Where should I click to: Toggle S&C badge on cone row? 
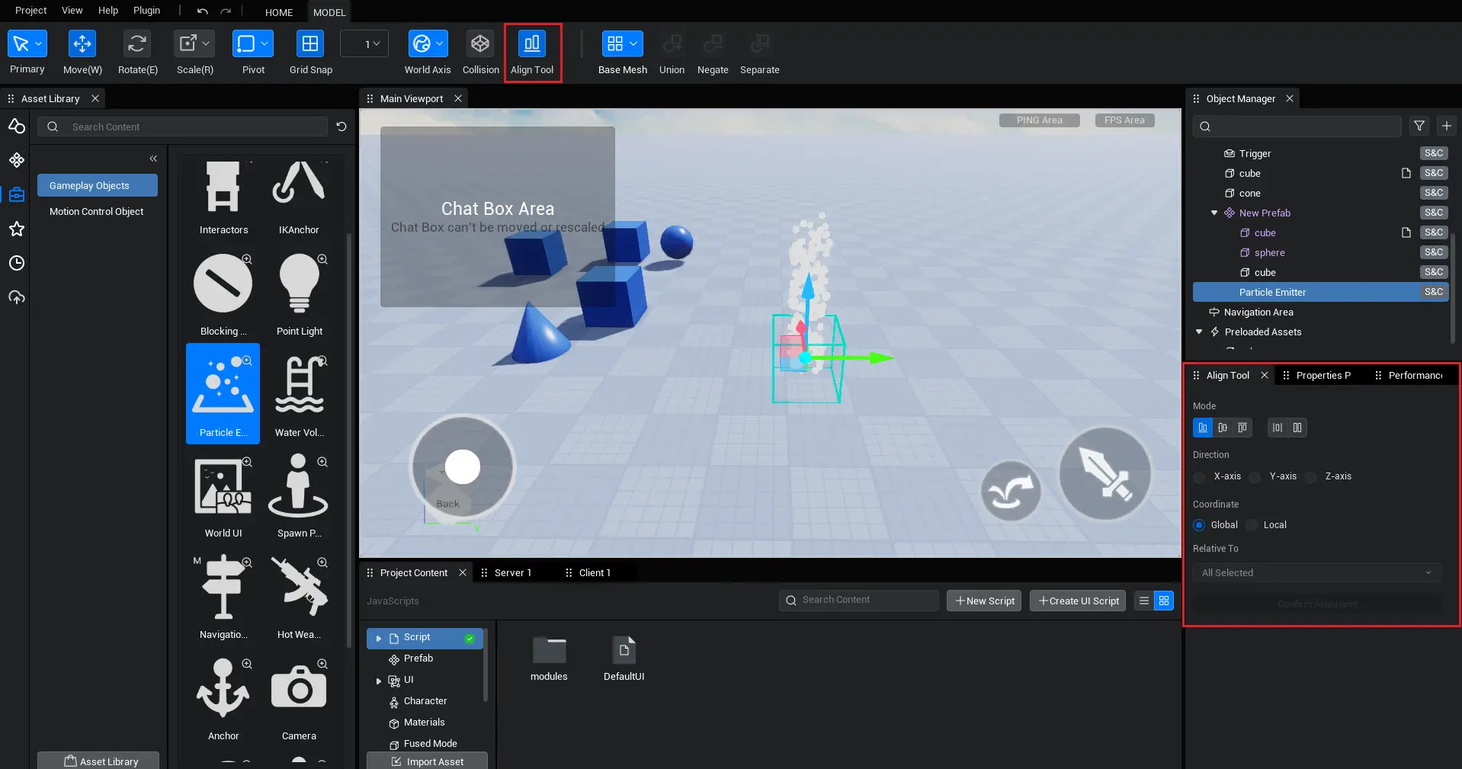(x=1433, y=193)
